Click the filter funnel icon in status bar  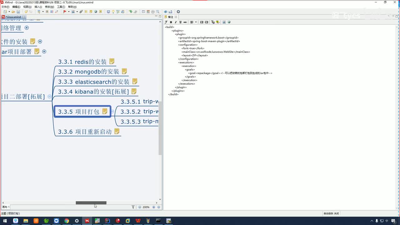133,207
